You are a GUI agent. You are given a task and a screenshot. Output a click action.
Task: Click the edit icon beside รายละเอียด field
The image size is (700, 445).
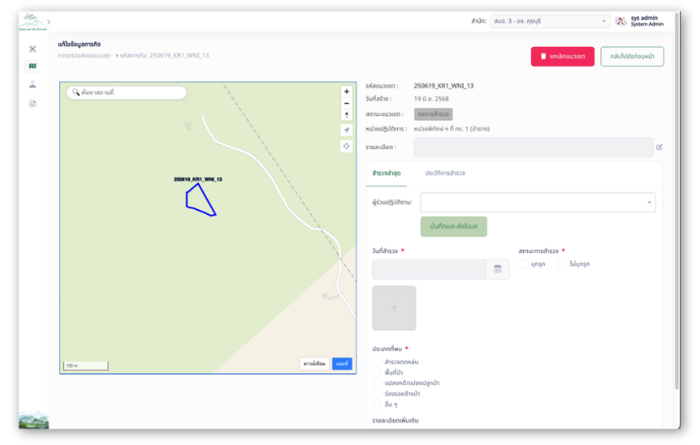[x=659, y=148]
